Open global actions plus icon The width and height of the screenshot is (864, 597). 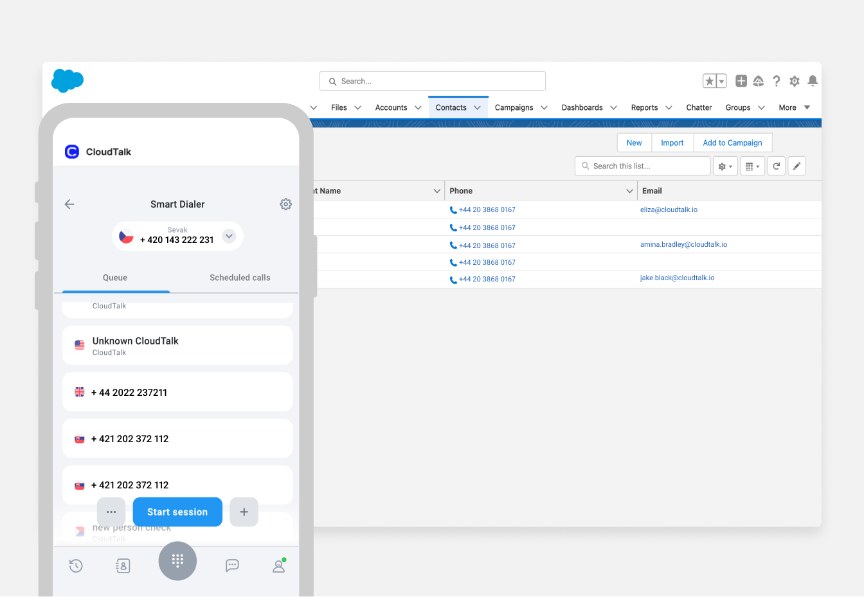point(741,81)
